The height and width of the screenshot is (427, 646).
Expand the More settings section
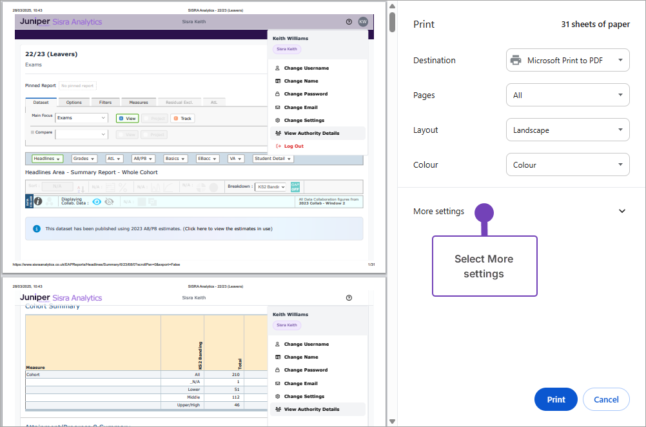pyautogui.click(x=622, y=211)
